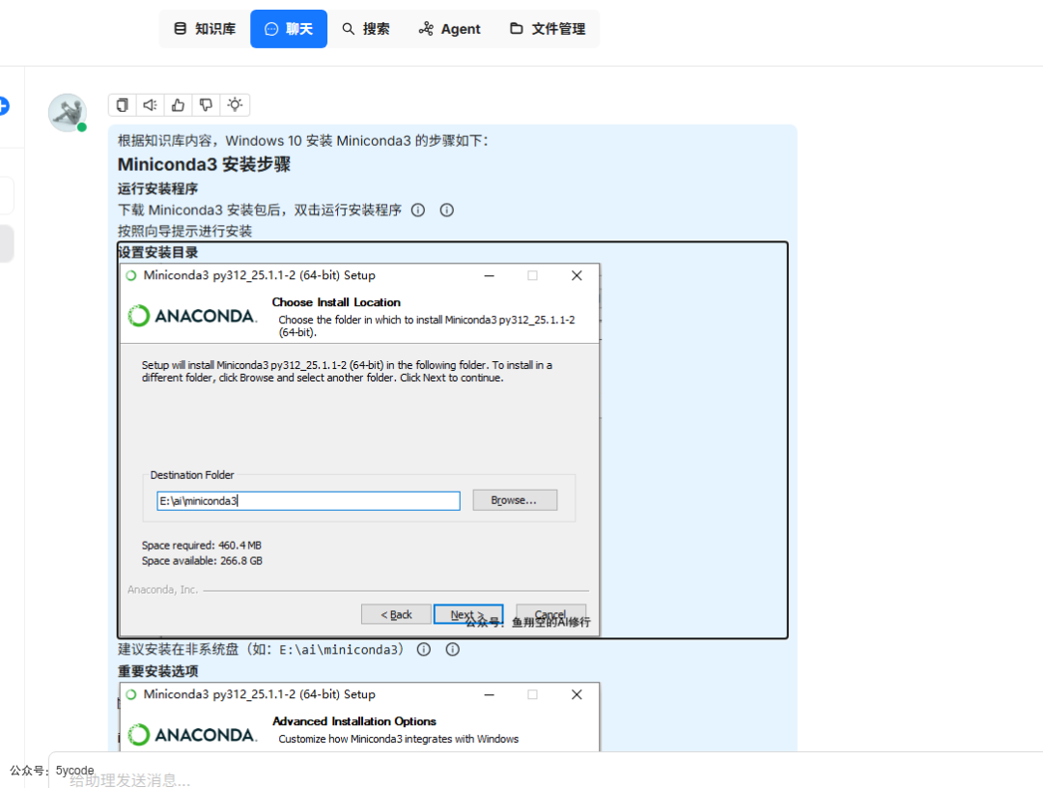The width and height of the screenshot is (1043, 788).
Task: Open the second info icon after E:\ai\miniconda3
Action: 452,650
